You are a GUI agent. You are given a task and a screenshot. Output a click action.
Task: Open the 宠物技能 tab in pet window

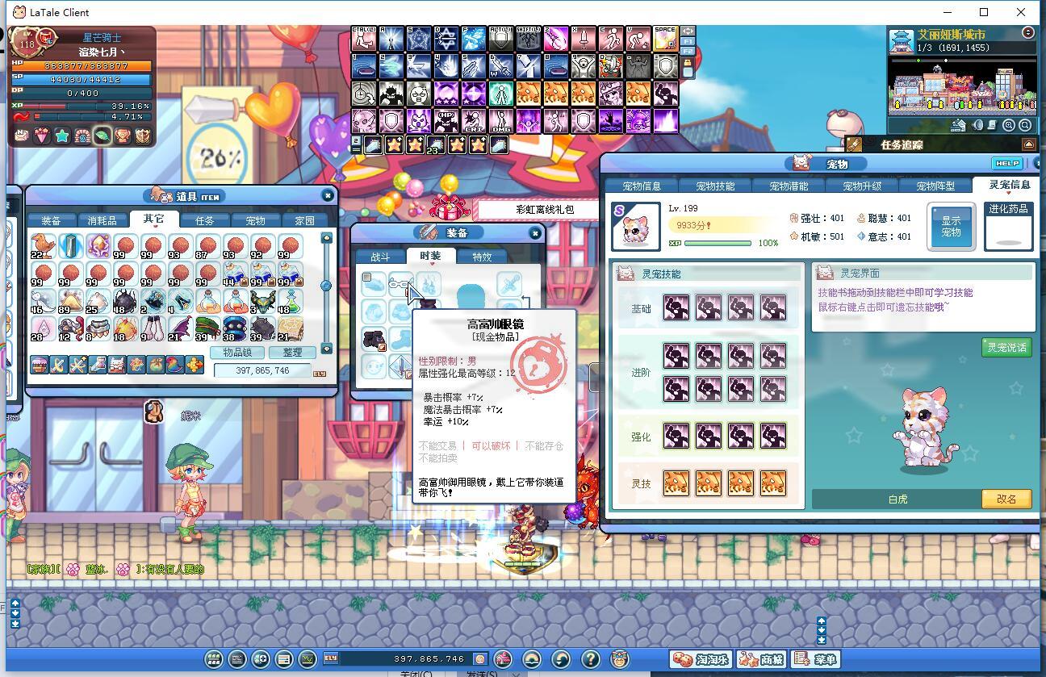pyautogui.click(x=715, y=186)
